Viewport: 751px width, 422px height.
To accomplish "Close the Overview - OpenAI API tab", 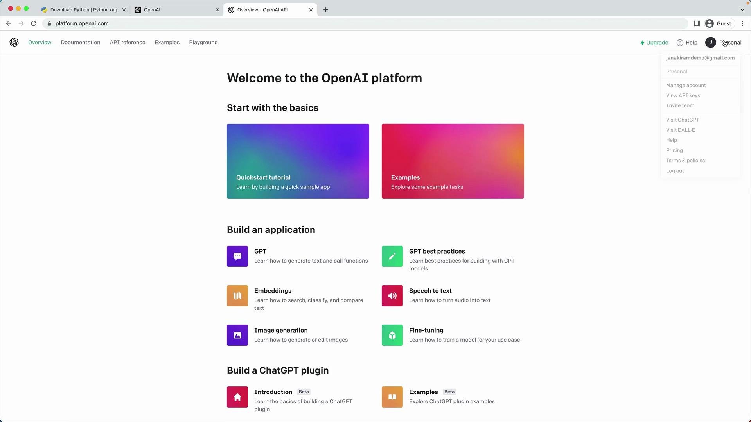I will [311, 10].
